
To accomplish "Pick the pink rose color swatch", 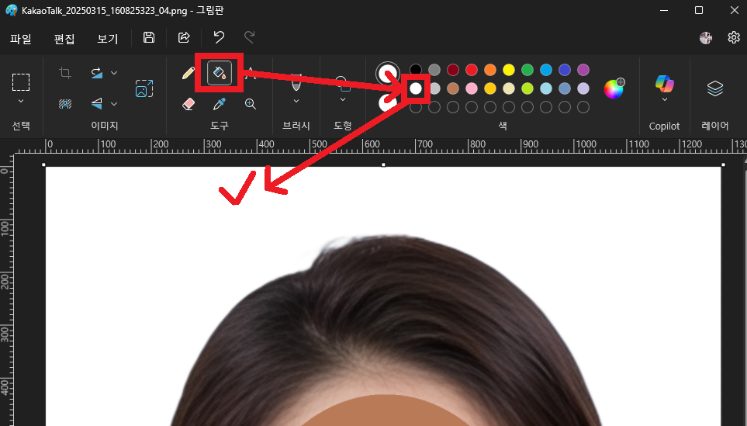I will coord(472,88).
